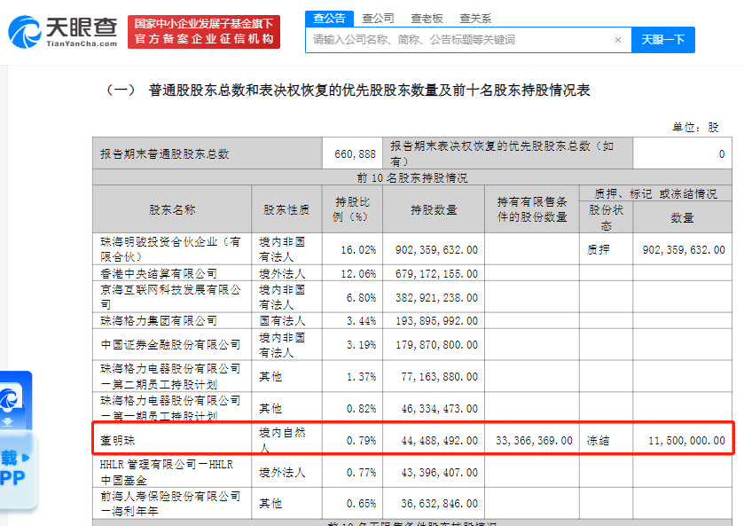
Task: Click the 179,870,800.00 share count cell
Action: (x=434, y=344)
